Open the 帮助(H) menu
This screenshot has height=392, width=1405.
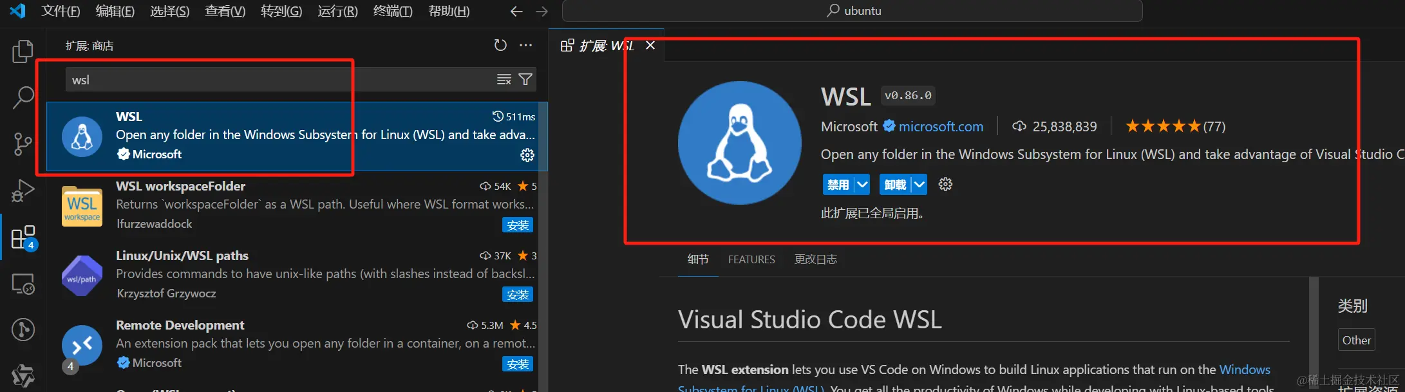(x=449, y=11)
